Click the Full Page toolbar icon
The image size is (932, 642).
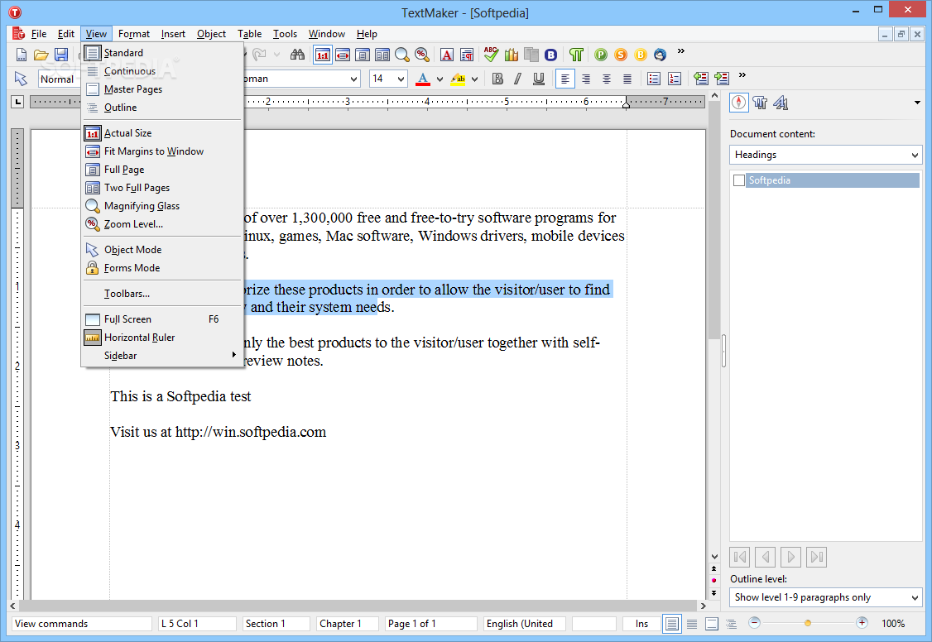[363, 55]
